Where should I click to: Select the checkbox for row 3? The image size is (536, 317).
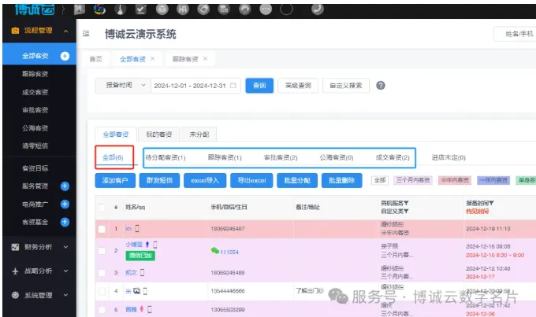point(102,272)
